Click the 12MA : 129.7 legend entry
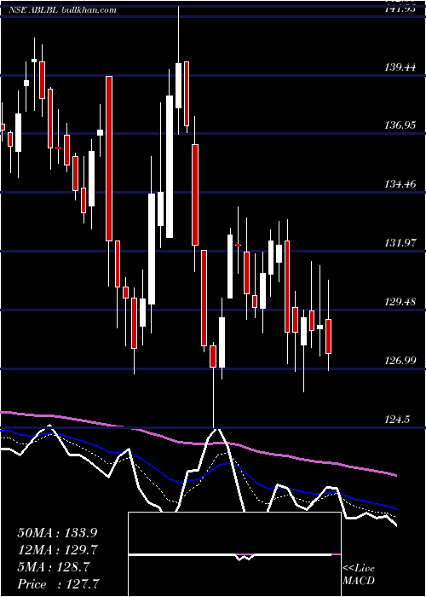This screenshot has height=597, width=426. pos(57,550)
